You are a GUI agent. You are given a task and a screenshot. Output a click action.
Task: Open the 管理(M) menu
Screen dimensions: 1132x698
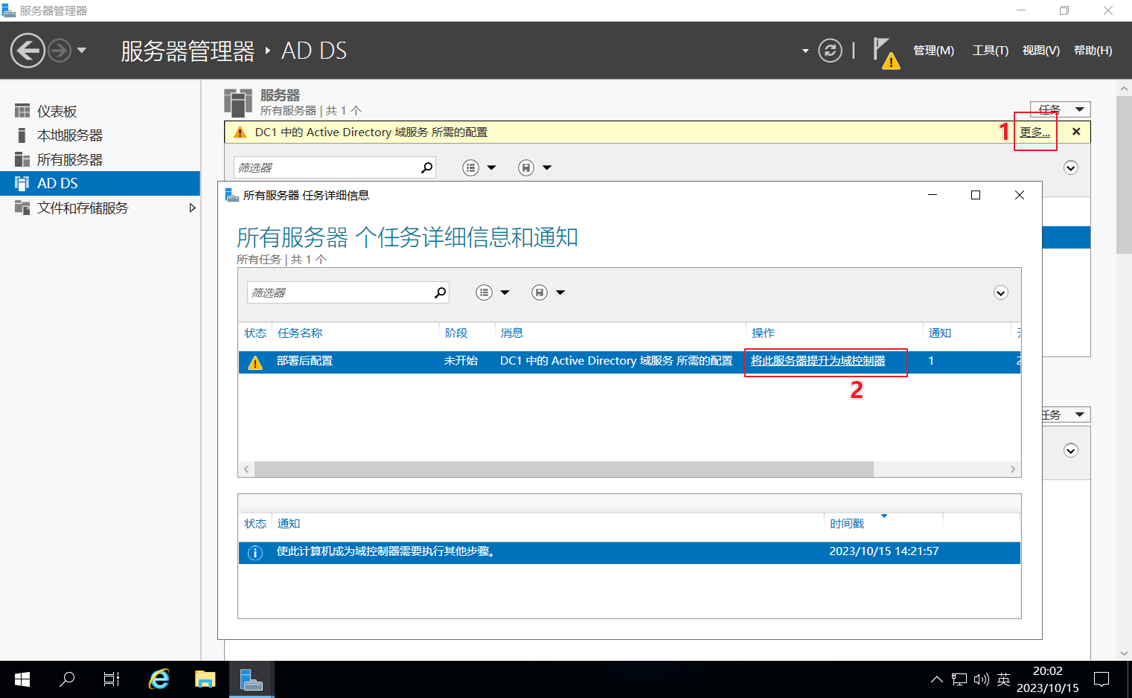point(933,51)
